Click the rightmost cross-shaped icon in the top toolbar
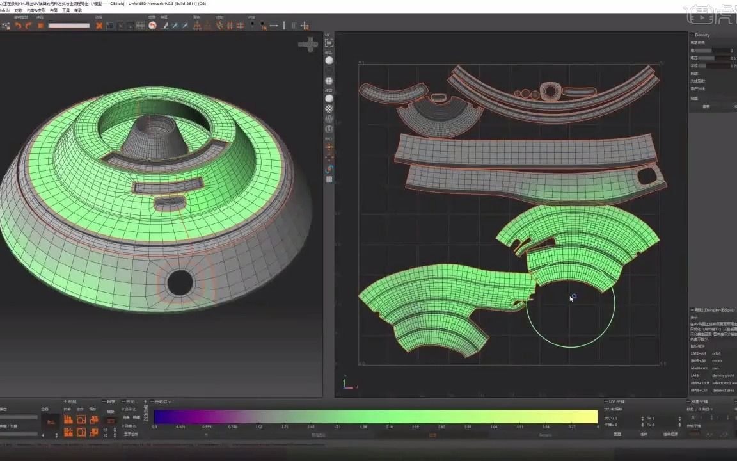 [x=305, y=26]
